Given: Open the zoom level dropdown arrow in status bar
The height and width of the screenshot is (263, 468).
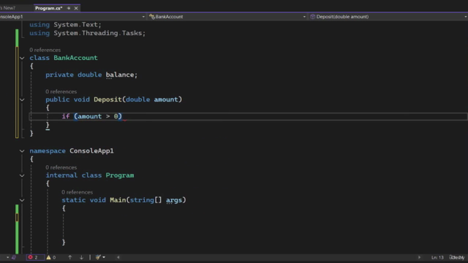Looking at the screenshot, I should pyautogui.click(x=7, y=257).
